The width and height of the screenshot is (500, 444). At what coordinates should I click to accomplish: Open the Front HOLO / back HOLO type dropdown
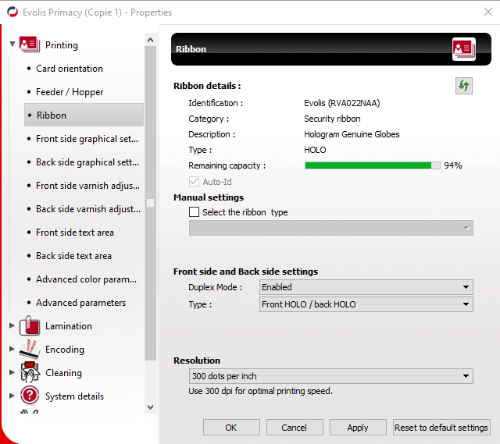click(x=366, y=304)
